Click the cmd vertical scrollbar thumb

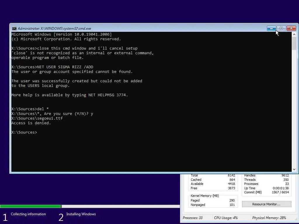point(294,43)
